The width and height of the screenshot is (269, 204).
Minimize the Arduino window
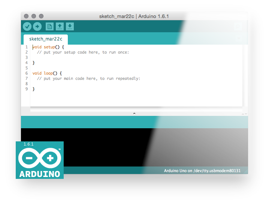point(34,16)
